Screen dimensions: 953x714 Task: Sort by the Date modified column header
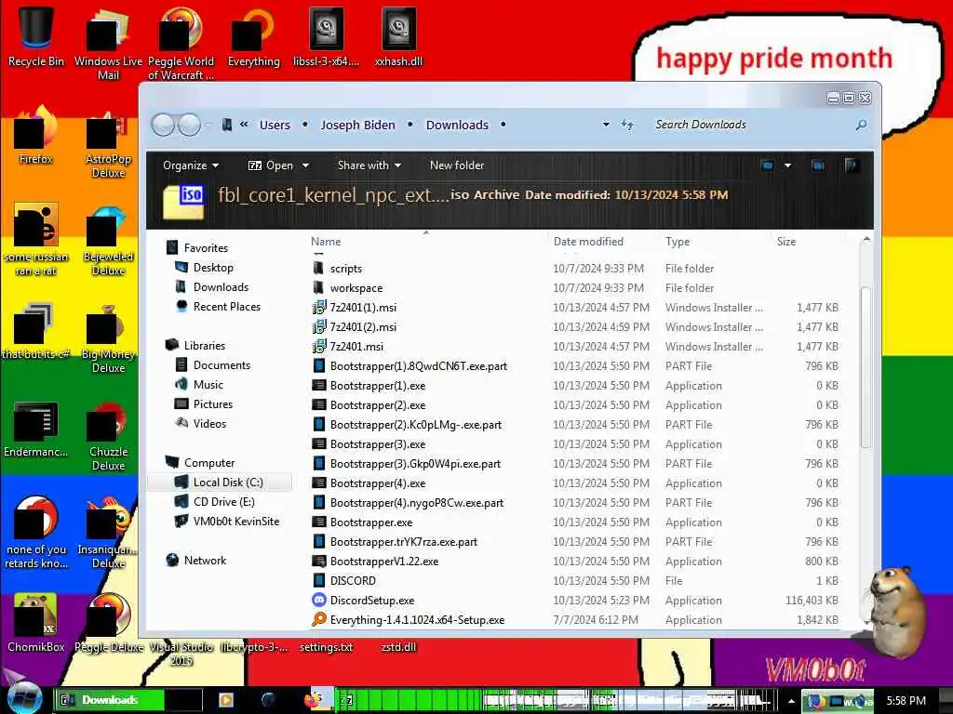tap(588, 242)
